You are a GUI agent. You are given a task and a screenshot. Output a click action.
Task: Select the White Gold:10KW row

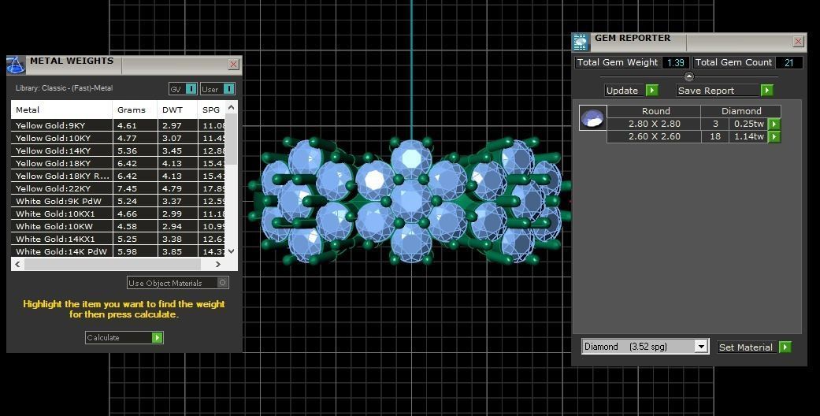click(118, 226)
